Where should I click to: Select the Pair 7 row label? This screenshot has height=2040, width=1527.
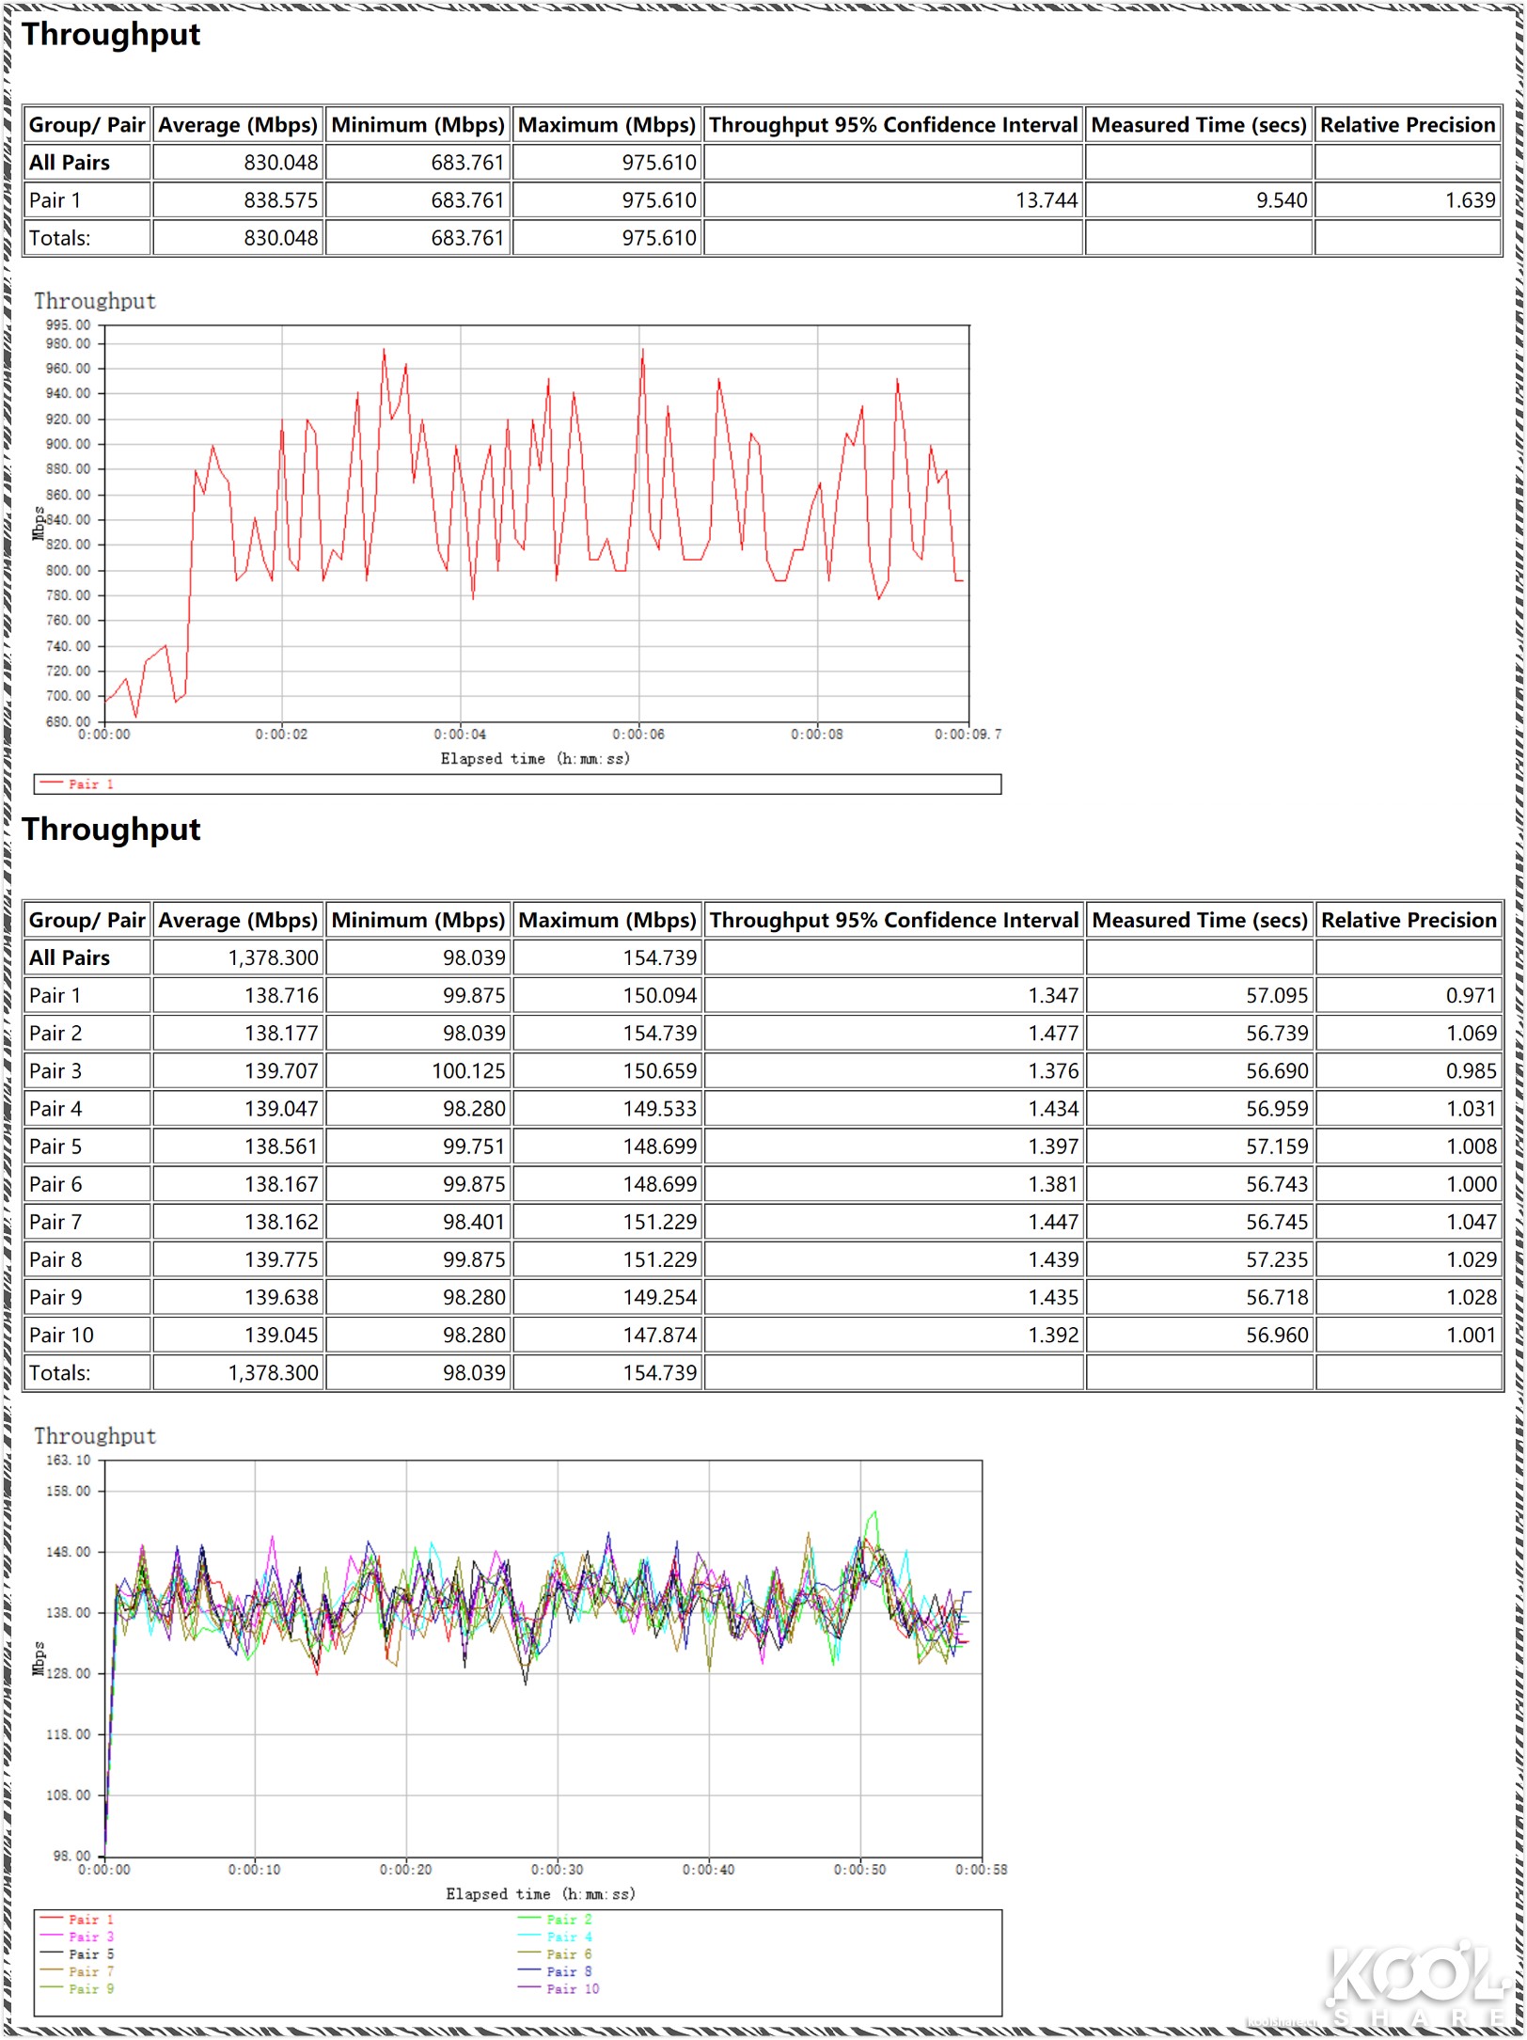(55, 1222)
